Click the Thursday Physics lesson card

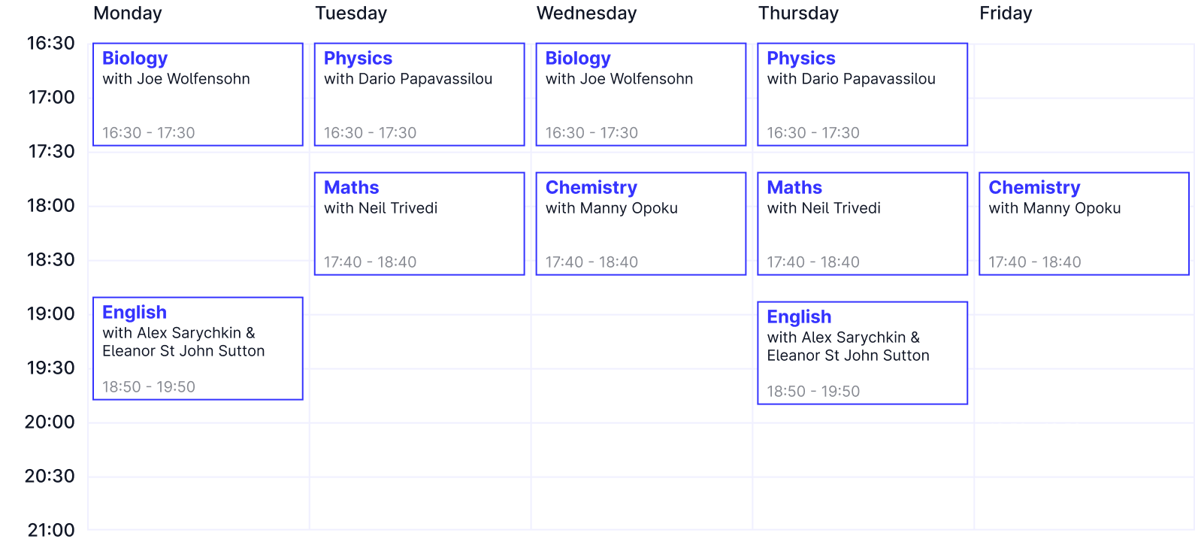click(x=861, y=94)
